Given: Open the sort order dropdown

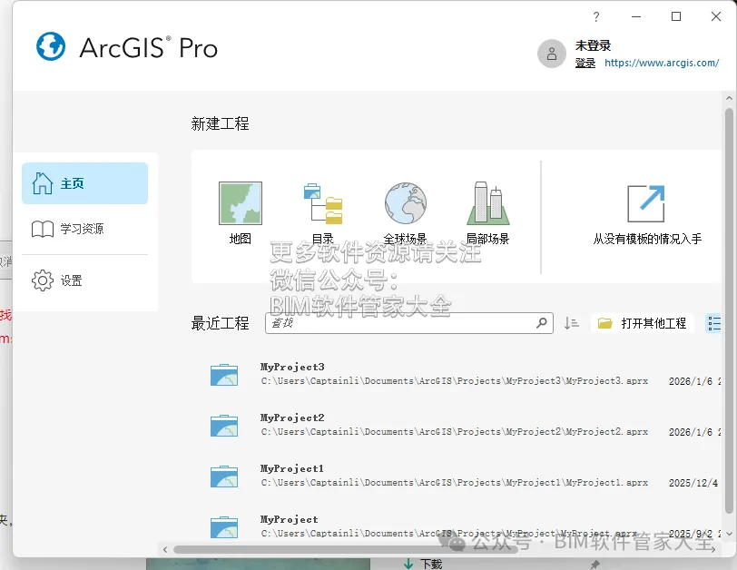Looking at the screenshot, I should [571, 323].
